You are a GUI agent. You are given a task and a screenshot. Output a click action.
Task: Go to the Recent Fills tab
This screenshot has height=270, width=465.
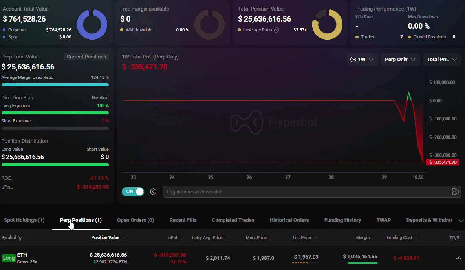click(x=183, y=220)
